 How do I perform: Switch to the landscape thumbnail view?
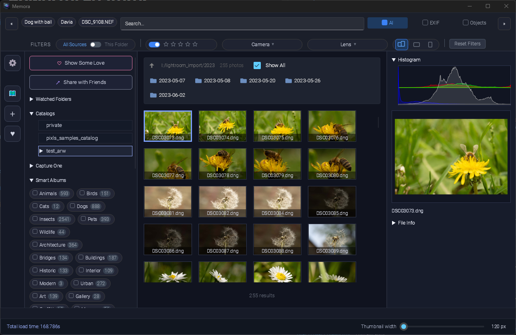[416, 44]
